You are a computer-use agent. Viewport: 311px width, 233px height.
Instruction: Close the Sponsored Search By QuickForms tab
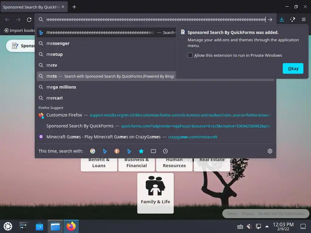pos(63,7)
